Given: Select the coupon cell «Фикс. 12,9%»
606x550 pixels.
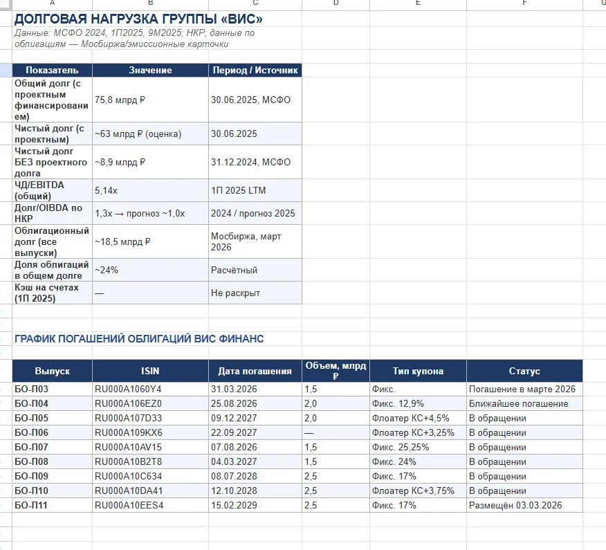Looking at the screenshot, I should click(x=418, y=403).
